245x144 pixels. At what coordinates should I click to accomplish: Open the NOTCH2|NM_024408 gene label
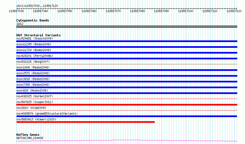30,138
